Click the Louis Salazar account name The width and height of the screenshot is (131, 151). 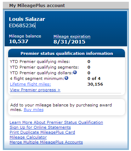click(x=27, y=19)
